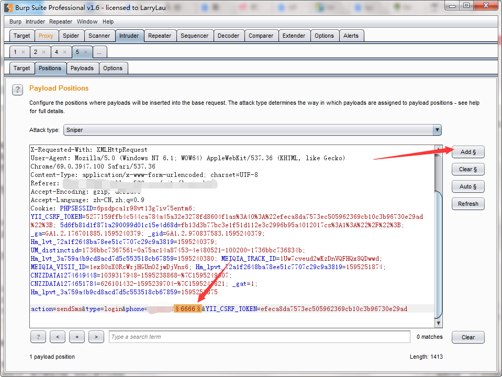Image resolution: width=502 pixels, height=377 pixels.
Task: Click the Burp Suite title bar icon
Action: 8,7
